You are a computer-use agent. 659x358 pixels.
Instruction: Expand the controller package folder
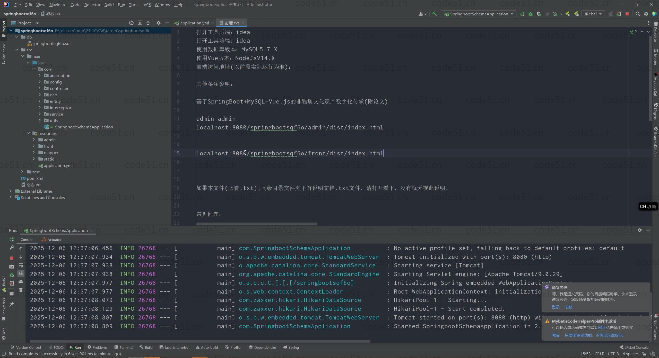[40, 88]
